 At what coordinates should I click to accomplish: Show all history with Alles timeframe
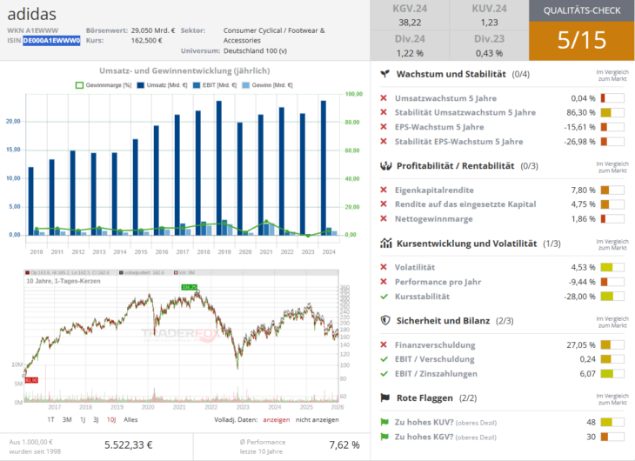pos(131,419)
